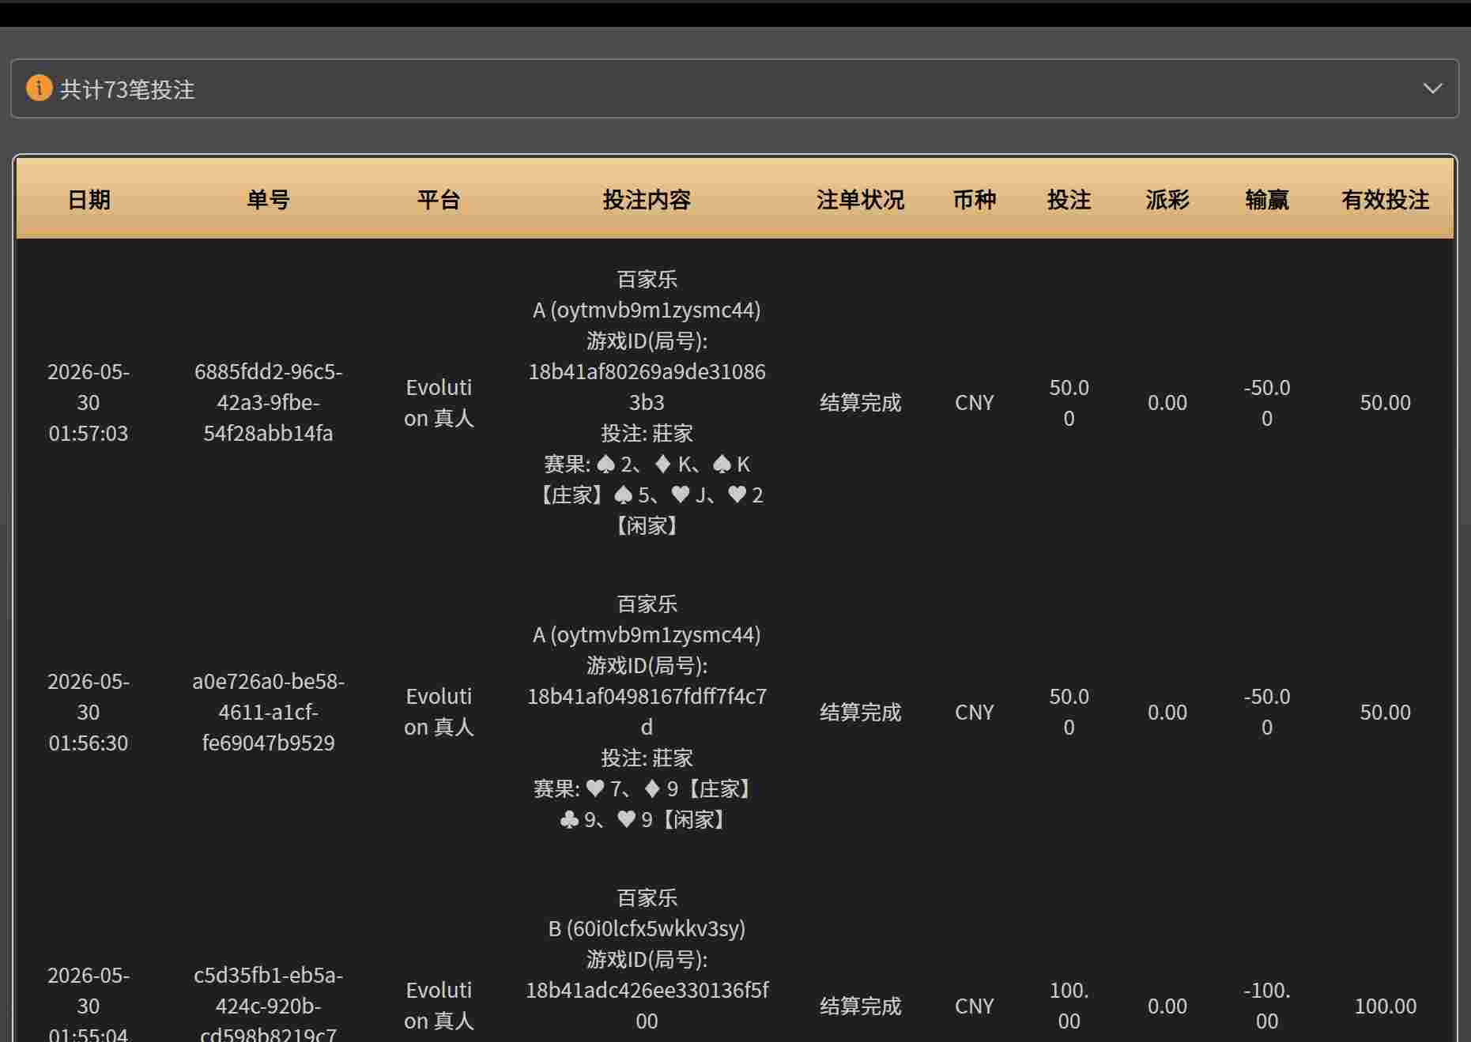The image size is (1471, 1042).
Task: Click 结算完成 status in the 01:57:03 row
Action: 860,402
